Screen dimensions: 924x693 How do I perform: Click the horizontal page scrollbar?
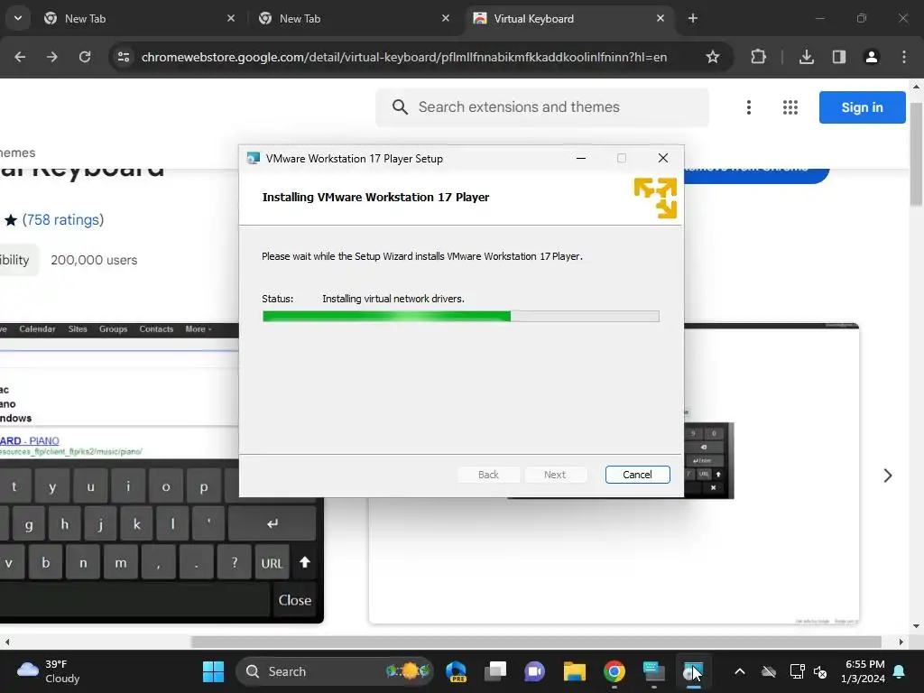click(536, 642)
